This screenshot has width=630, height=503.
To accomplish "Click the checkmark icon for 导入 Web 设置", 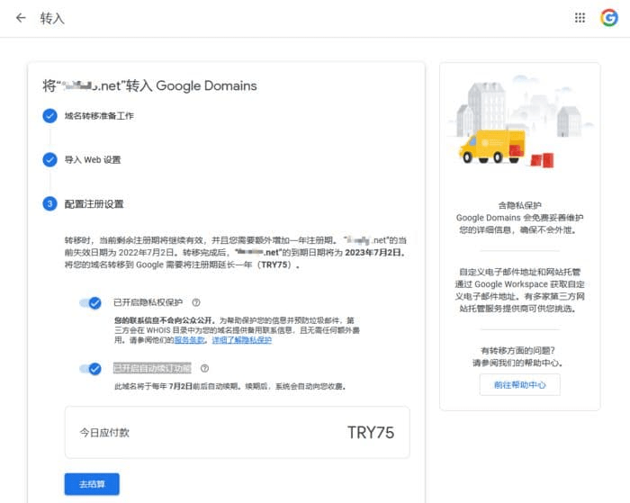I will 49,160.
